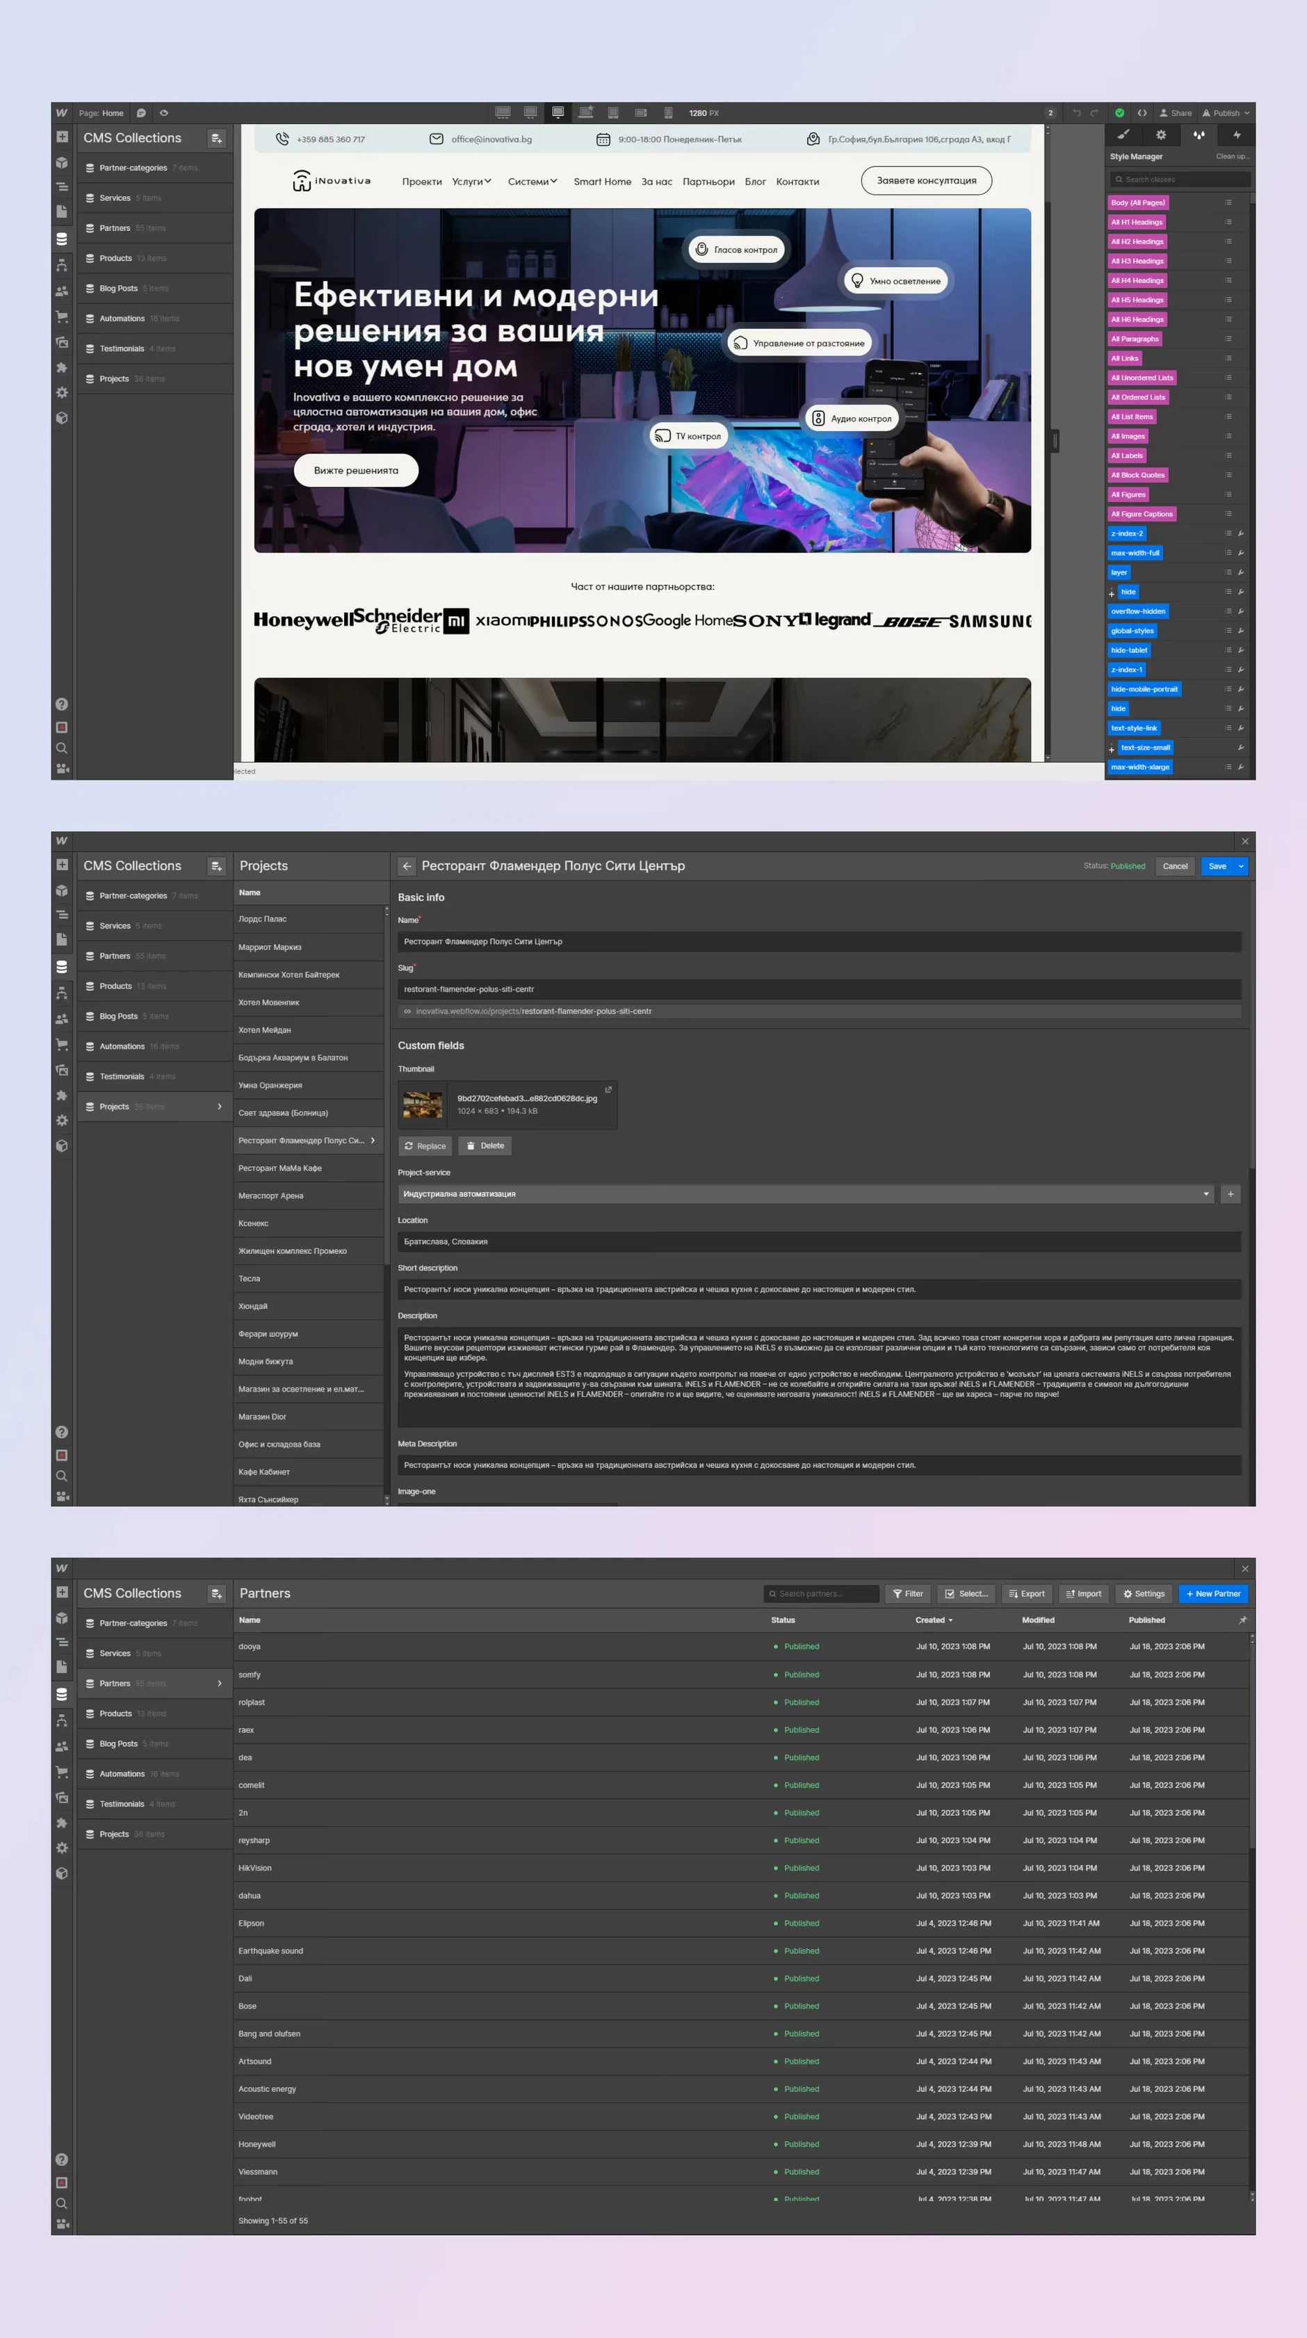Image resolution: width=1307 pixels, height=2338 pixels.
Task: Toggle the preview eye icon beside Page: Home
Action: pos(164,113)
